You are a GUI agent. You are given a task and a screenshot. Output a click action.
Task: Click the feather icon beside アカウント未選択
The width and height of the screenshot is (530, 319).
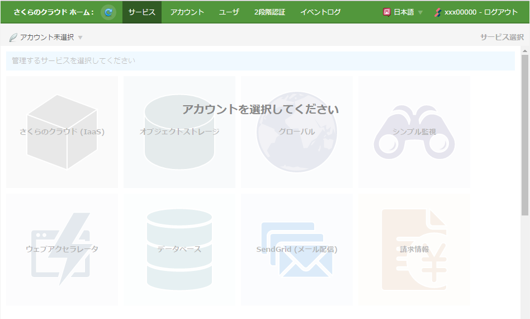point(13,37)
